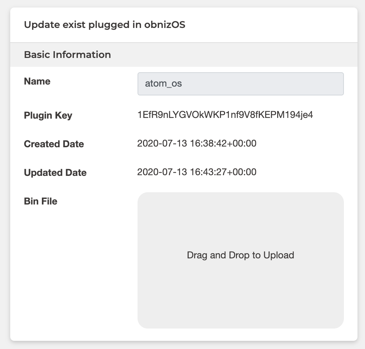Click the "Bin File" label
Viewport: 365px width, 349px height.
(41, 201)
